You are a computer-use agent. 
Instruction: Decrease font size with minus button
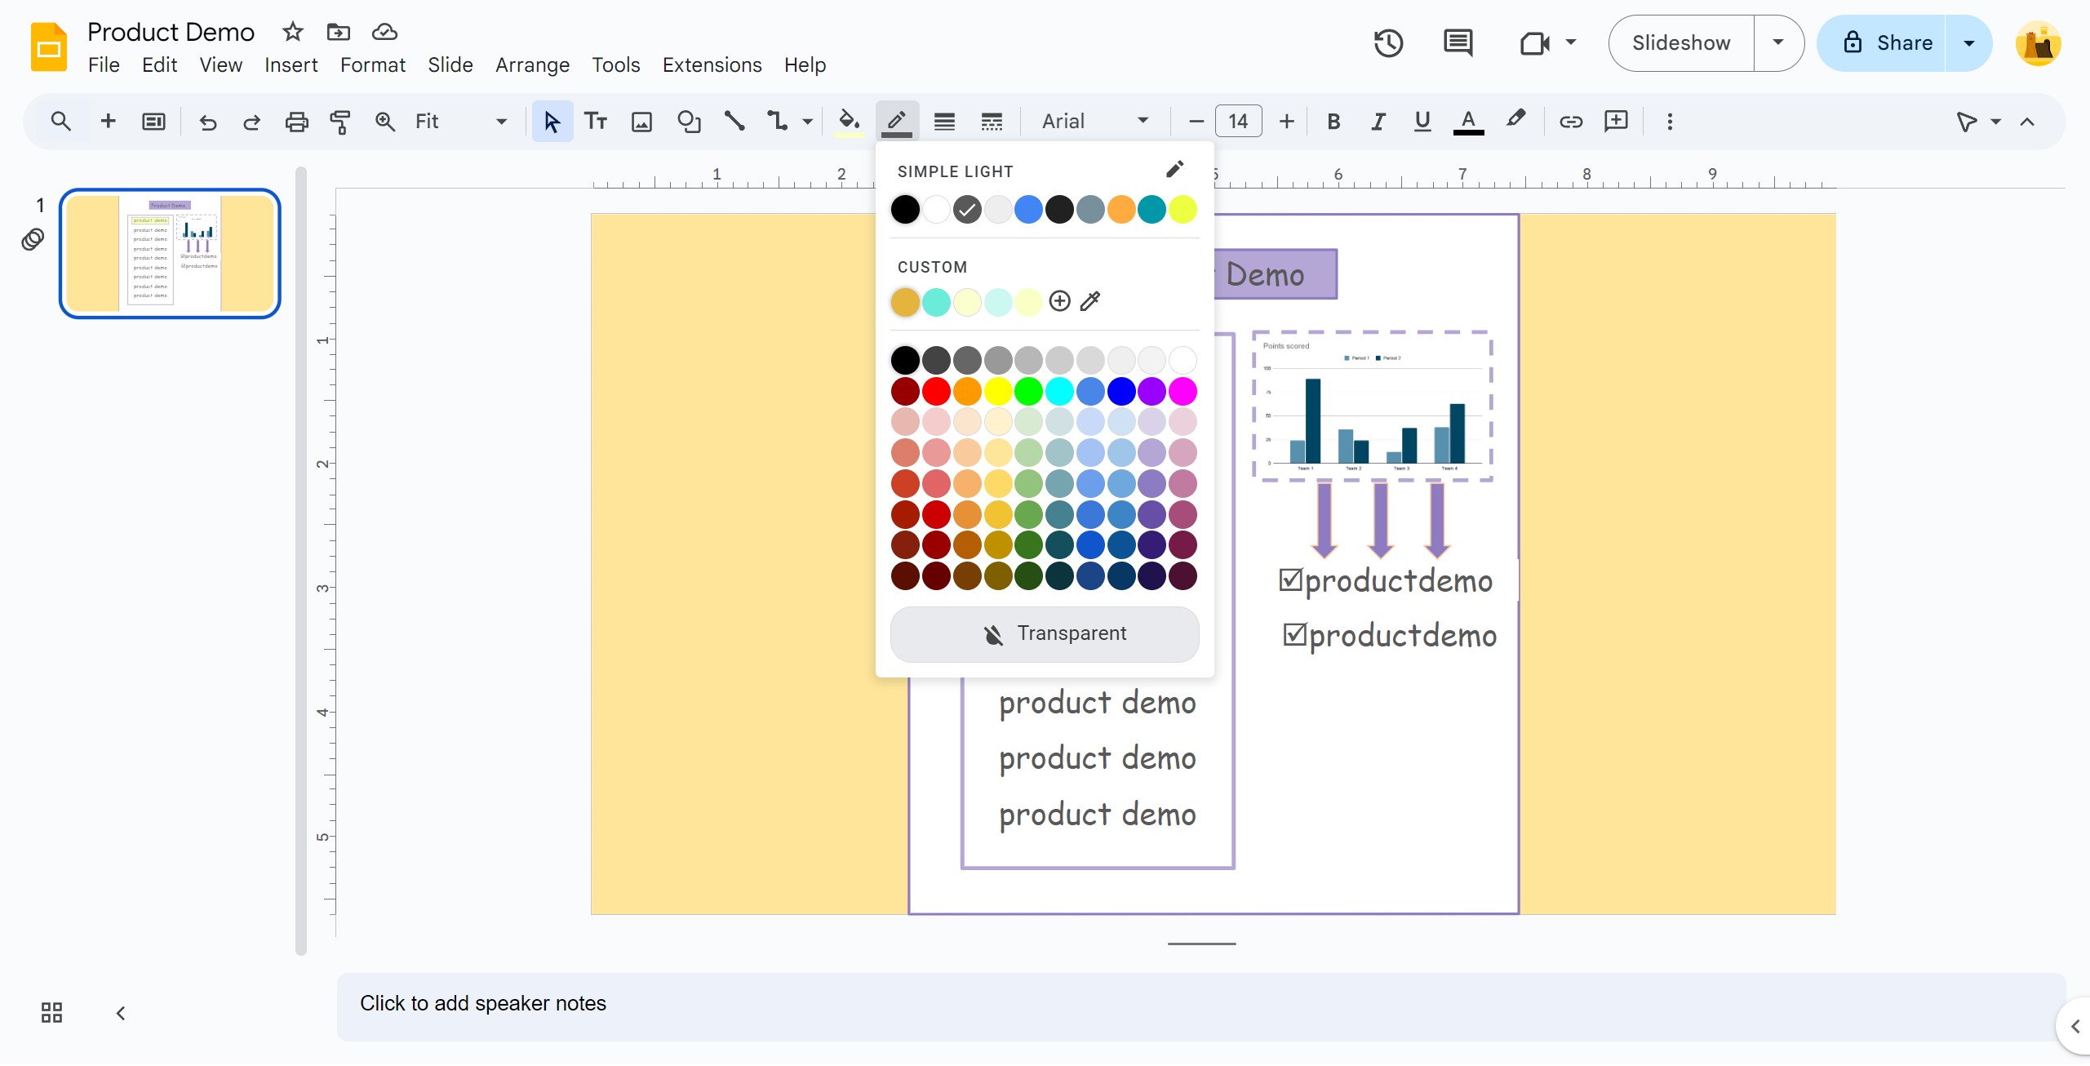[1196, 122]
